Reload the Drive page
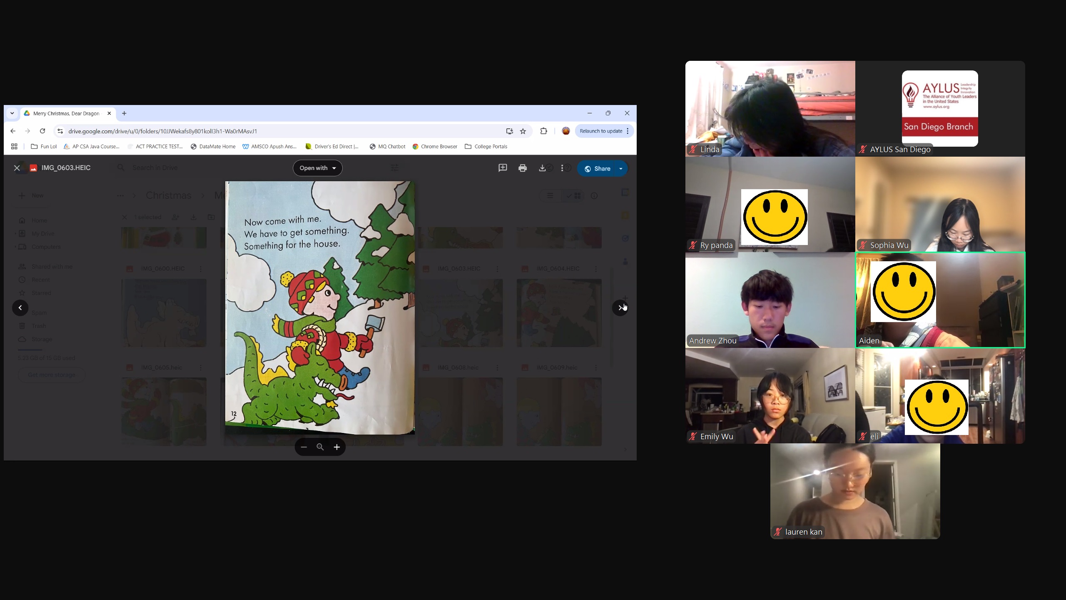The width and height of the screenshot is (1066, 600). point(42,131)
